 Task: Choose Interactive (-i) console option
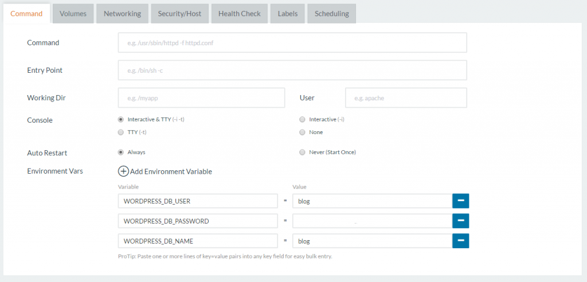tap(302, 119)
